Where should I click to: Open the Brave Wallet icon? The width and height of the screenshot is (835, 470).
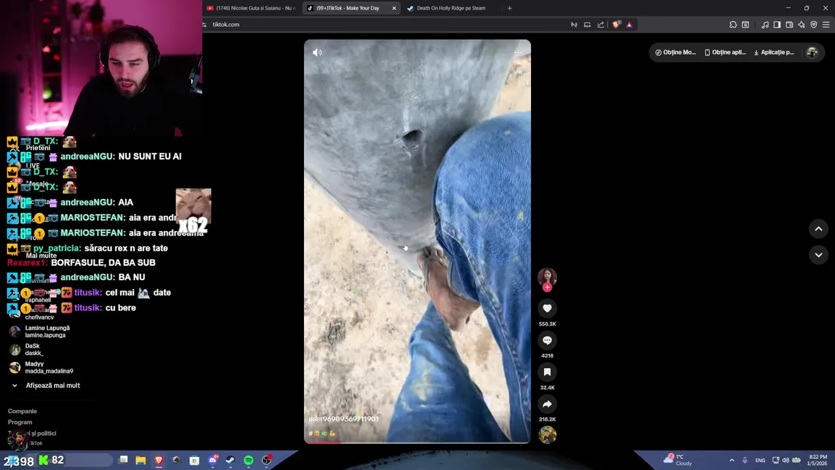pos(789,25)
